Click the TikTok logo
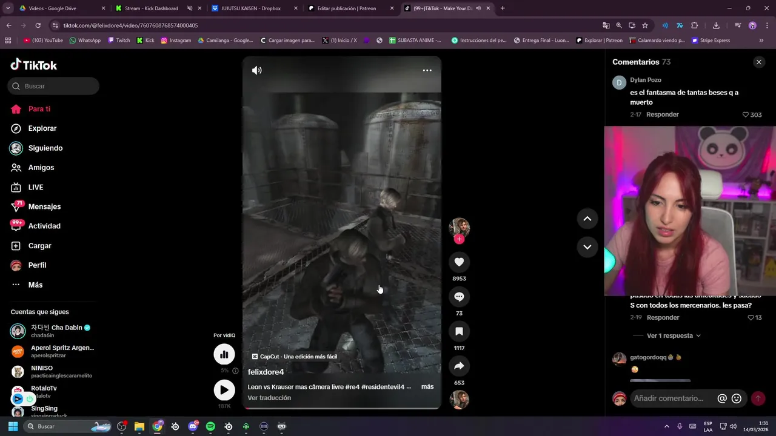The height and width of the screenshot is (436, 776). tap(34, 65)
